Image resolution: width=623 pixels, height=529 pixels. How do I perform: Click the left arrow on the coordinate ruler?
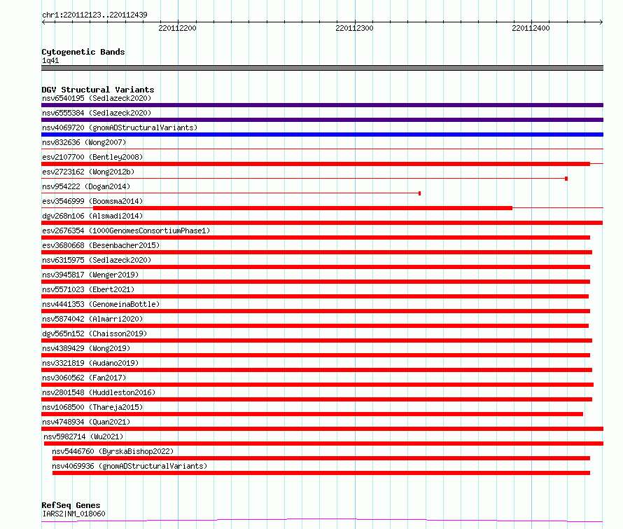43,22
